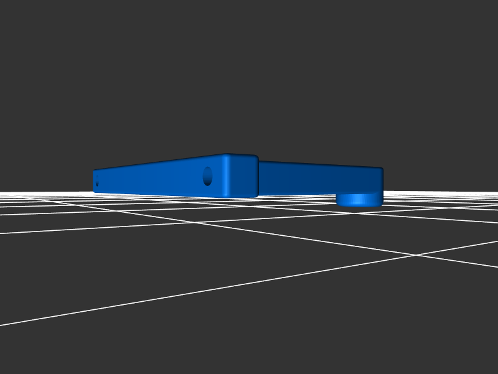Click the grid line intersection in the lower right

click(x=414, y=254)
